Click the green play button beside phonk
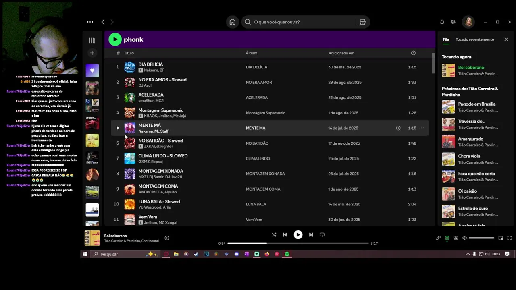 click(x=115, y=39)
